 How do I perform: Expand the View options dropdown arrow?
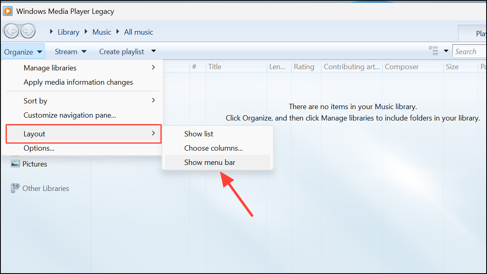click(x=446, y=51)
